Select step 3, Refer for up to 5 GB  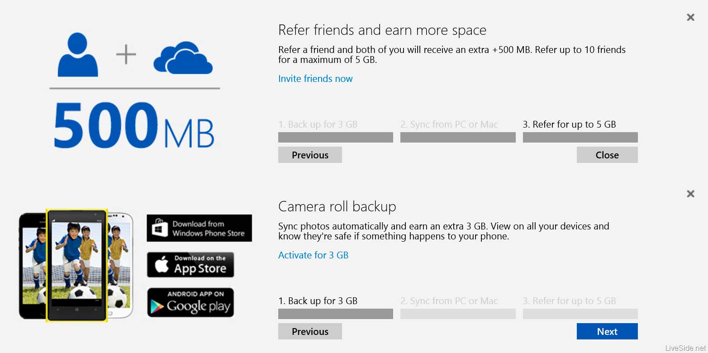[569, 124]
